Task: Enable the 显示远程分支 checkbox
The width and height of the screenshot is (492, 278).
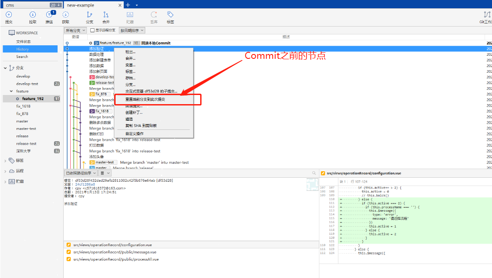Action: (92, 31)
